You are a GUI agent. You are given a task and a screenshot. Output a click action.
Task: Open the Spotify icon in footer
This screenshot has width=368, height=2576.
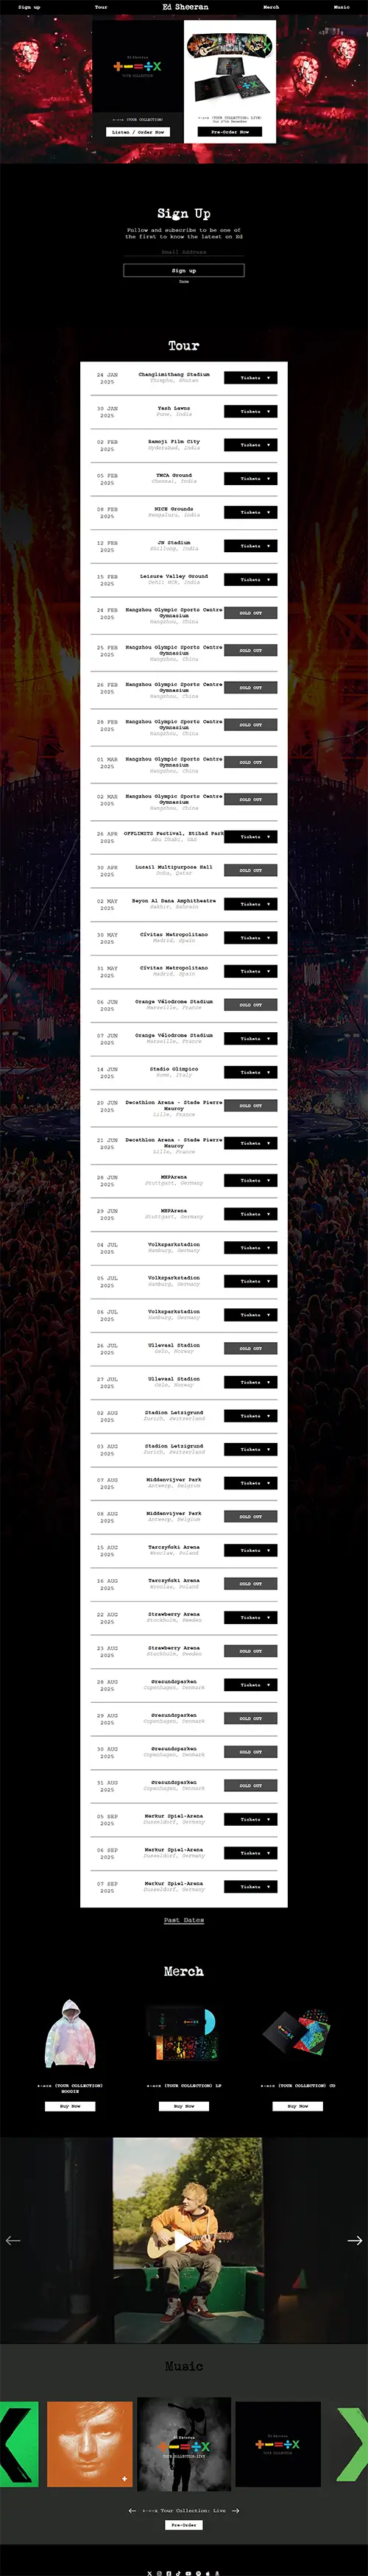pos(199,2573)
